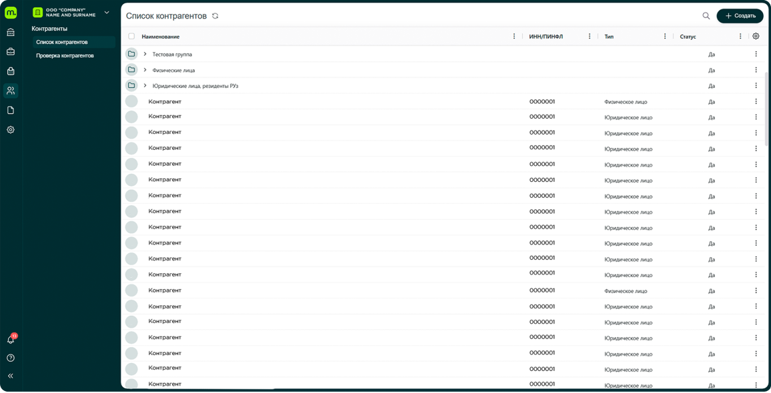Click the search magnifier icon
The height and width of the screenshot is (393, 771).
point(706,16)
